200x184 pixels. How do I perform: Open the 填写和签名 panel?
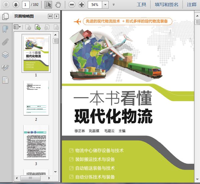[x=167, y=4]
